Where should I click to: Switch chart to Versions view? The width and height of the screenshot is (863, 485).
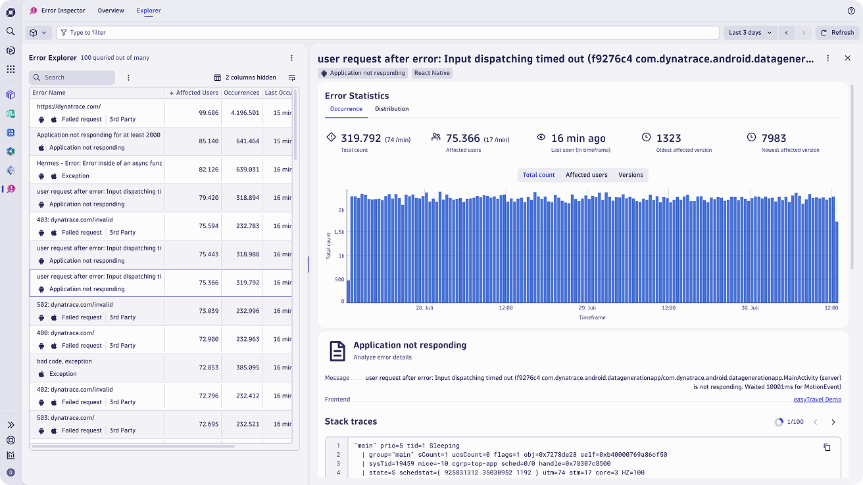point(630,175)
